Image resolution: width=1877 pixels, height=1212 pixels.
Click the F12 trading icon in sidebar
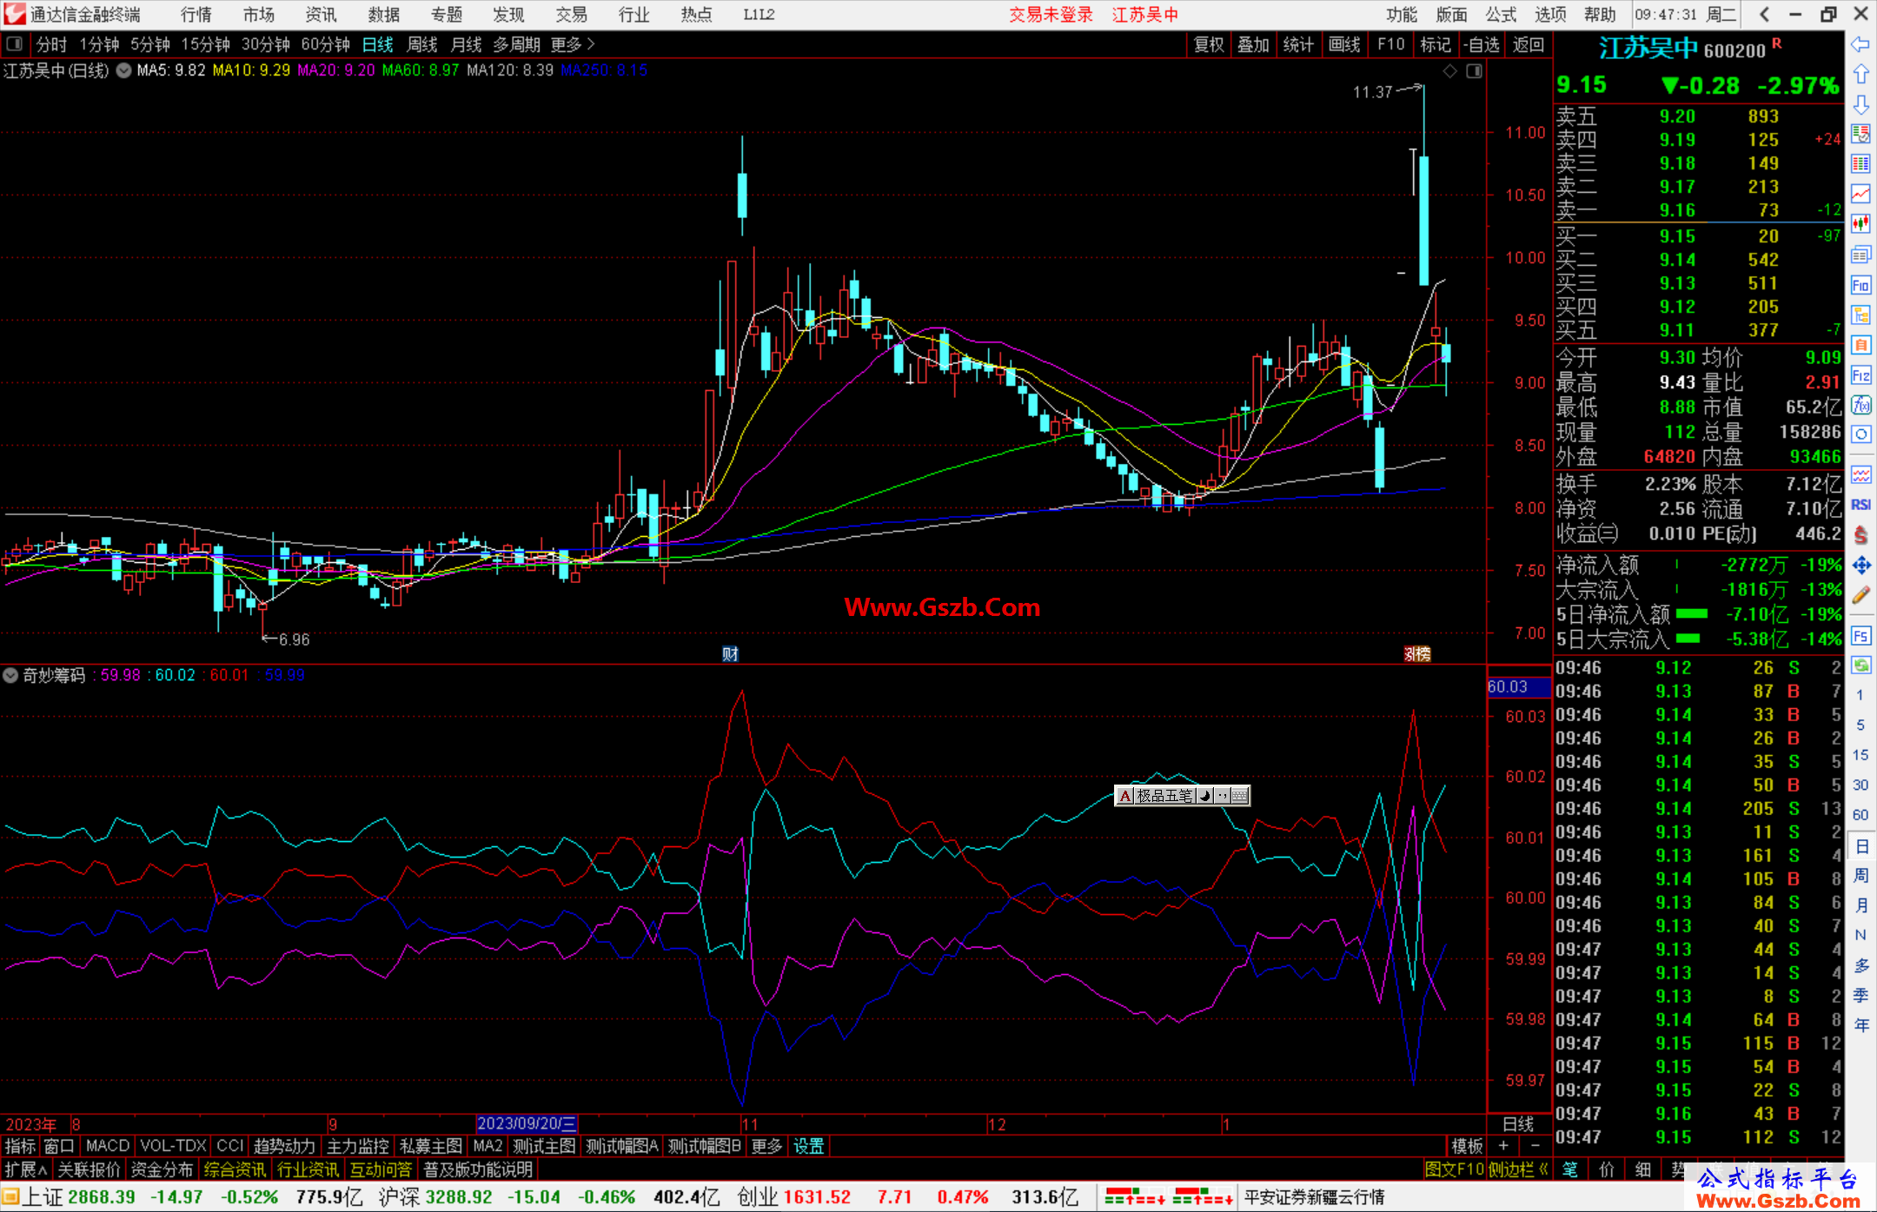point(1860,375)
